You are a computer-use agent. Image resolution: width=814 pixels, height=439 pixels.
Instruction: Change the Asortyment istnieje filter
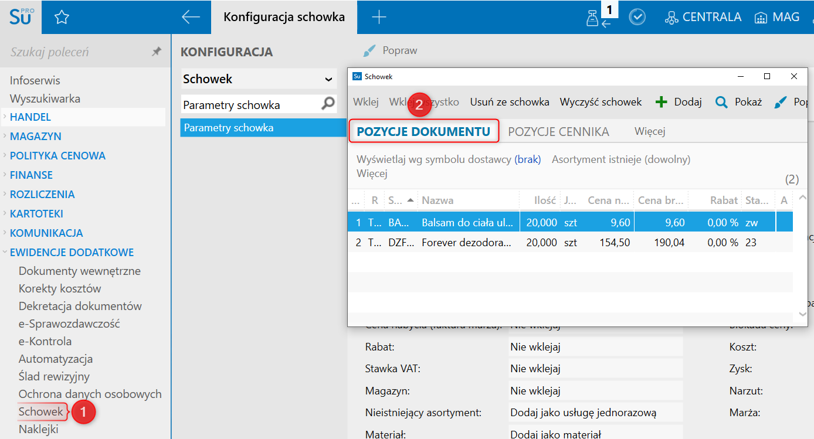click(621, 159)
